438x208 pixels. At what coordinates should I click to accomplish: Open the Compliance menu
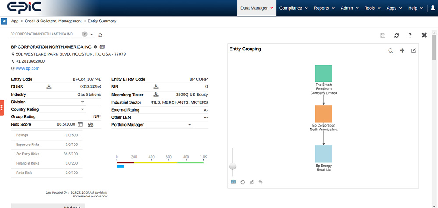[293, 8]
